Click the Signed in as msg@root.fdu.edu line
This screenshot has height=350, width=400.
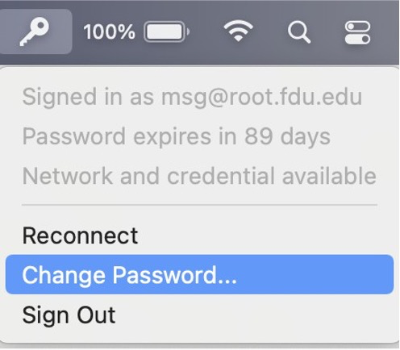192,97
